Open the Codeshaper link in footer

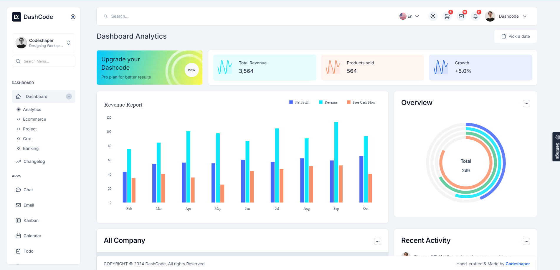pos(518,264)
